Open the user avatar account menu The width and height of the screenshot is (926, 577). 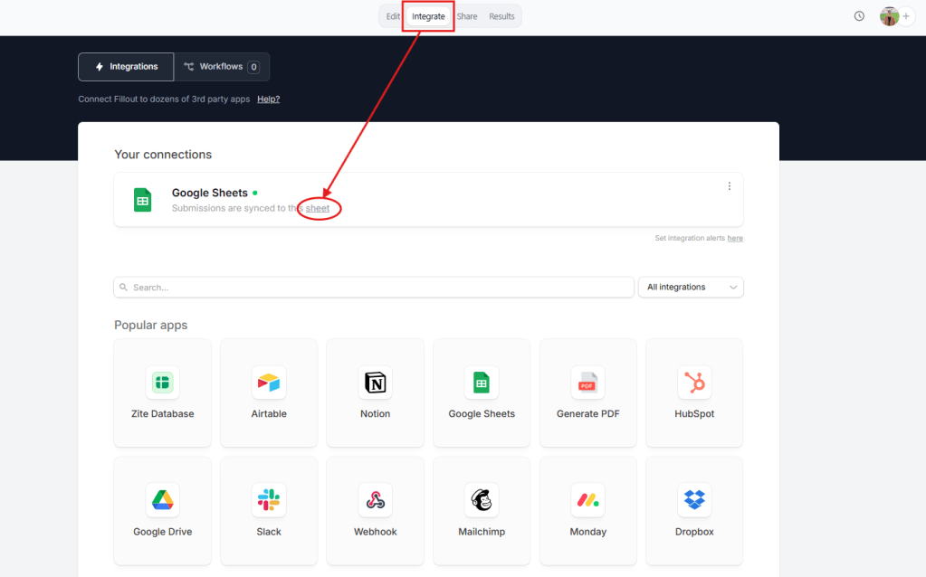889,16
